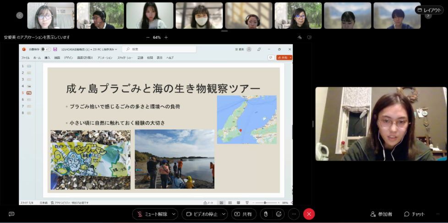Switch to reading view icon
Screen dimensions: 448x223
pos(238,203)
